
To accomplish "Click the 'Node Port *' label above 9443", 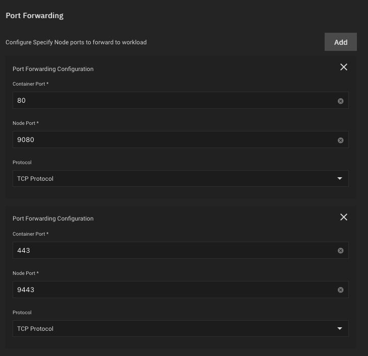I will point(26,273).
